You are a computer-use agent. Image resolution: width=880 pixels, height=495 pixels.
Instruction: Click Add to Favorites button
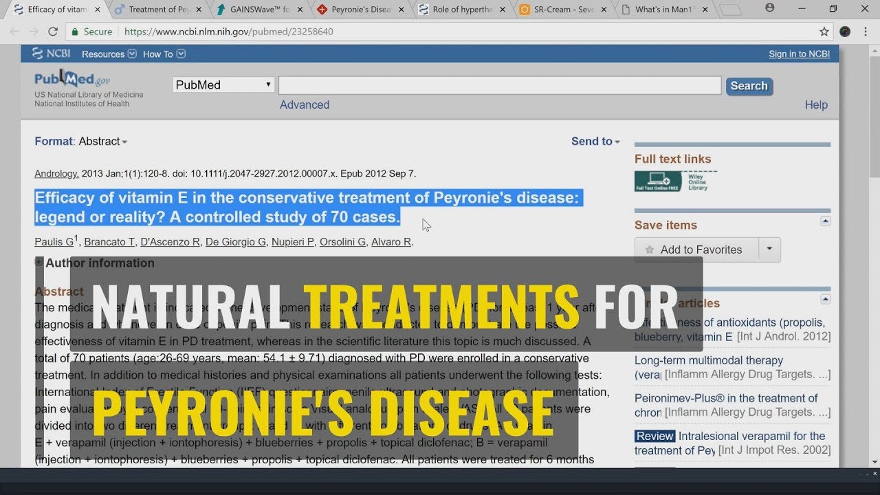tap(696, 250)
